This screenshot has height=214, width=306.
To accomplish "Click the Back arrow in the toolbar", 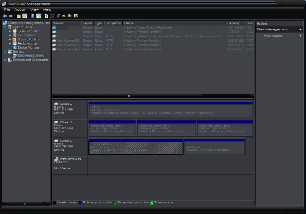I will pyautogui.click(x=5, y=16).
